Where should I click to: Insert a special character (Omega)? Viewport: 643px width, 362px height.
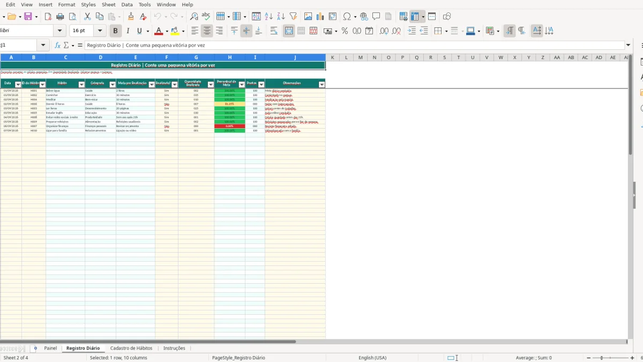[347, 17]
